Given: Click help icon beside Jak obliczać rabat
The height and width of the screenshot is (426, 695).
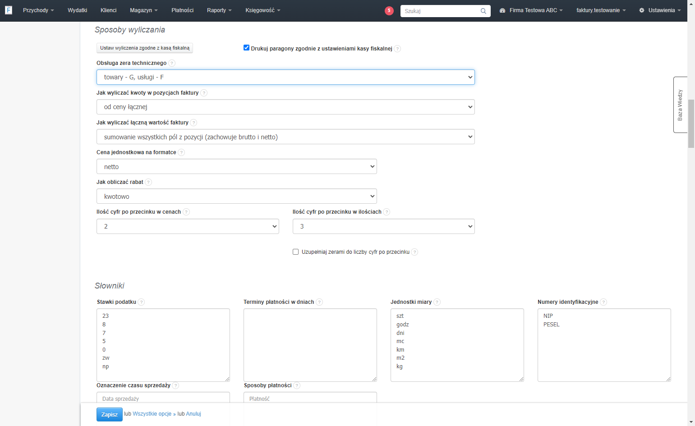Looking at the screenshot, I should pyautogui.click(x=148, y=182).
